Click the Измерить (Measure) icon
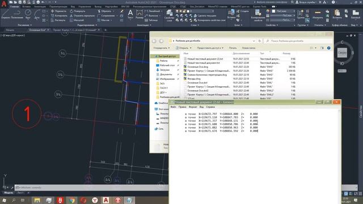Image resolution: width=363 pixels, height=204 pixels. coord(318,14)
